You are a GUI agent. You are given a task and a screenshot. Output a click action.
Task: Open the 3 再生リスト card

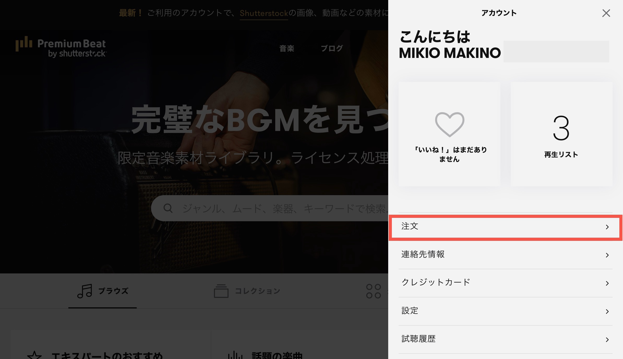(x=561, y=134)
